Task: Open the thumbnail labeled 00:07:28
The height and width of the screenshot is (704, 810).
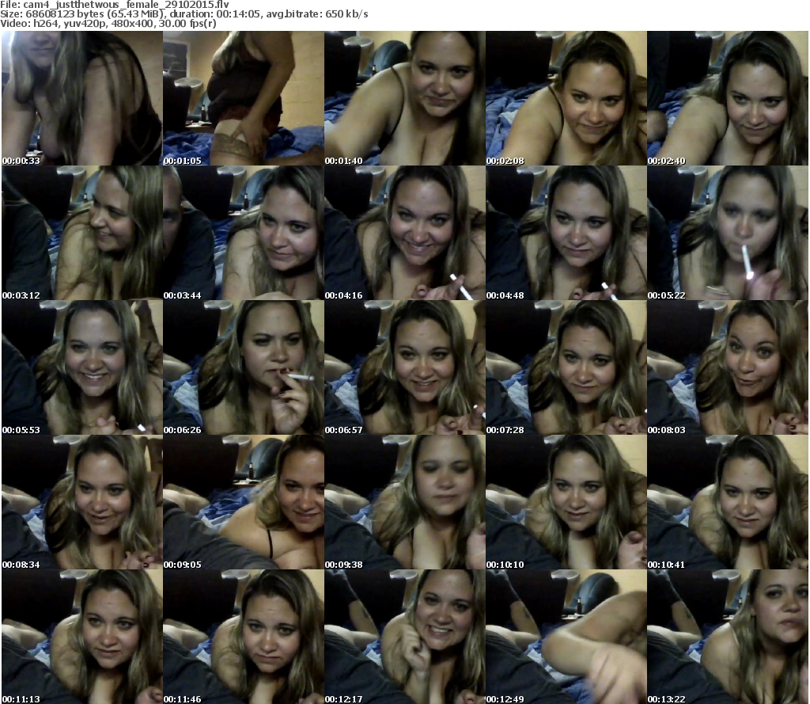Action: 566,367
